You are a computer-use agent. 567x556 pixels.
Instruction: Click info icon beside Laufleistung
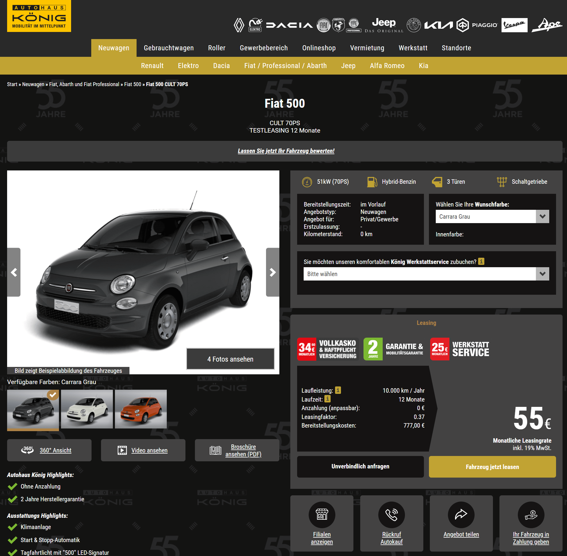point(338,390)
